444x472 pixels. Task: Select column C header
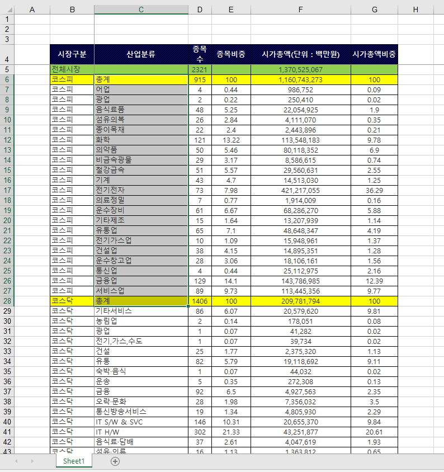tap(141, 10)
